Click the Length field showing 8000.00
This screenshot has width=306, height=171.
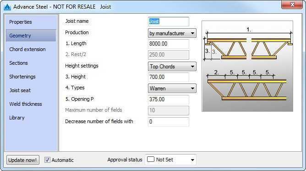point(169,44)
